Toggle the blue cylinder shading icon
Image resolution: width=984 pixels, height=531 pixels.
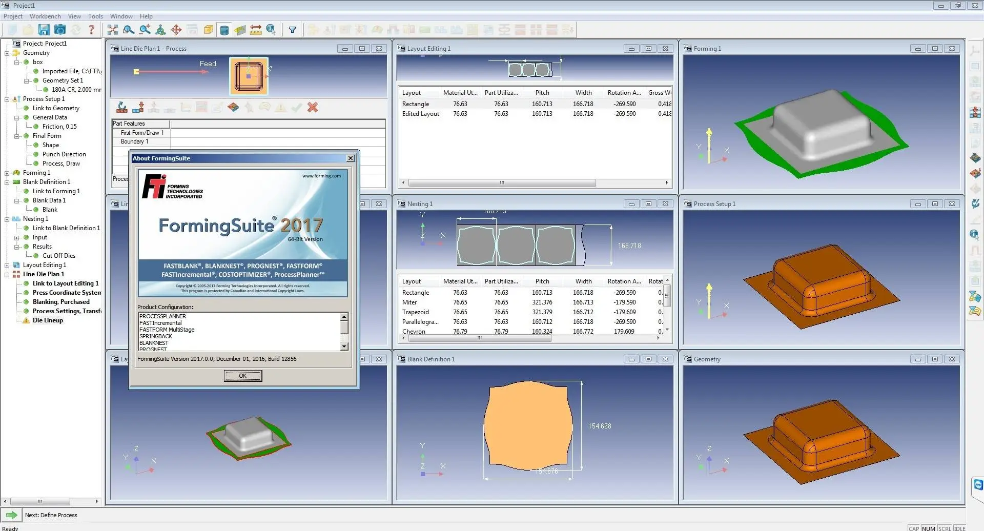click(224, 30)
